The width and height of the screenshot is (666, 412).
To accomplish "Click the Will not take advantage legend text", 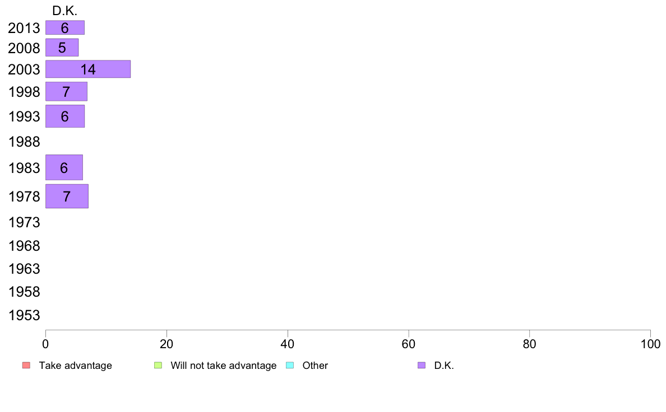I will [x=224, y=366].
